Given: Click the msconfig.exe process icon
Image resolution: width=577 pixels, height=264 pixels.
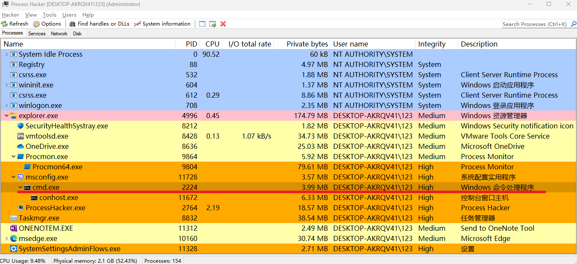Looking at the screenshot, I should pos(21,177).
